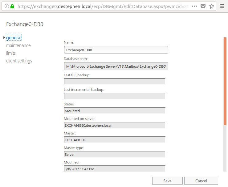Click the Save button
228x187 pixels.
(167, 181)
